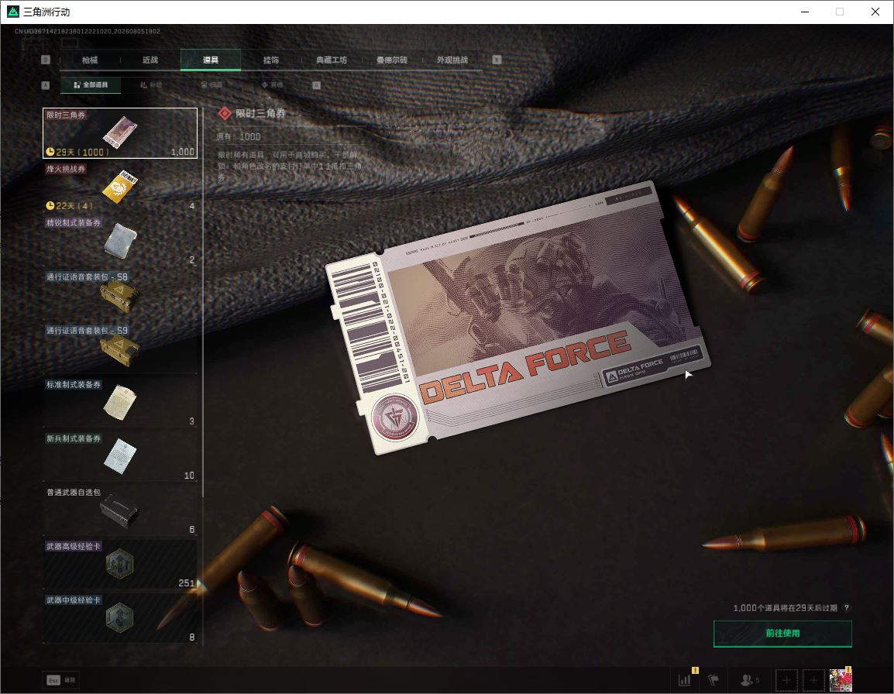Select the 通行证语音套装包 - S8 item
Image resolution: width=894 pixels, height=694 pixels.
120,295
